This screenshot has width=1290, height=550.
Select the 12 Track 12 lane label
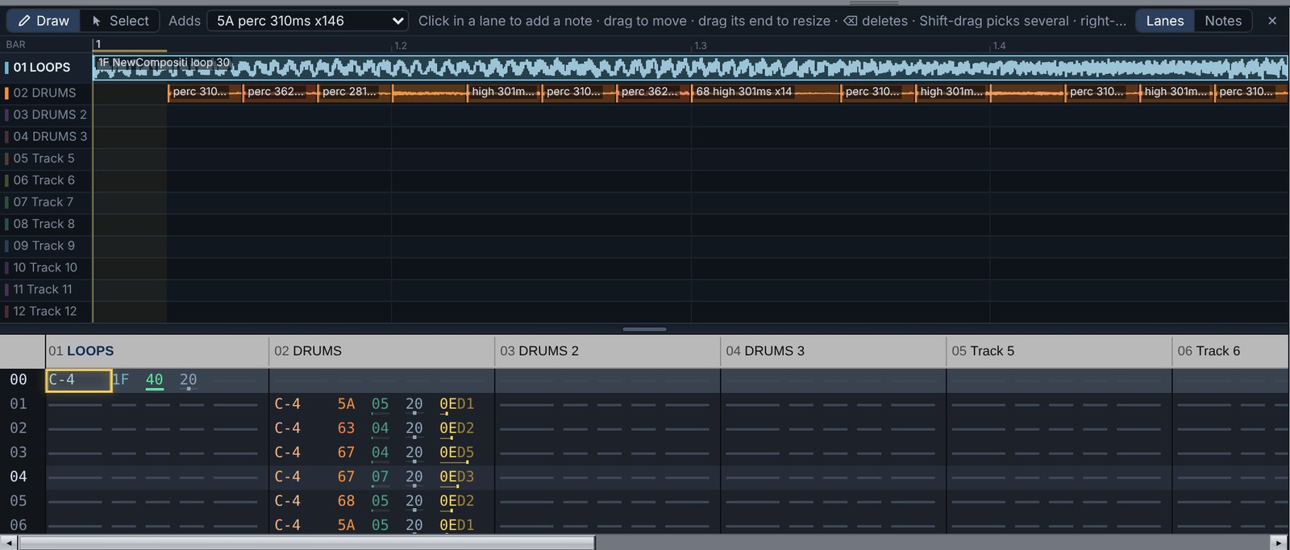point(47,310)
